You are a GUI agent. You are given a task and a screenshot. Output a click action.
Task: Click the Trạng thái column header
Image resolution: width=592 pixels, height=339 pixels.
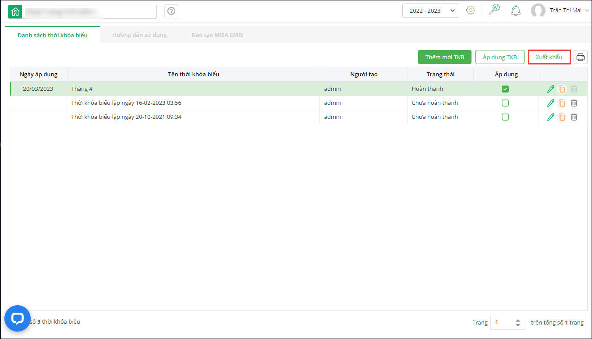tap(440, 74)
